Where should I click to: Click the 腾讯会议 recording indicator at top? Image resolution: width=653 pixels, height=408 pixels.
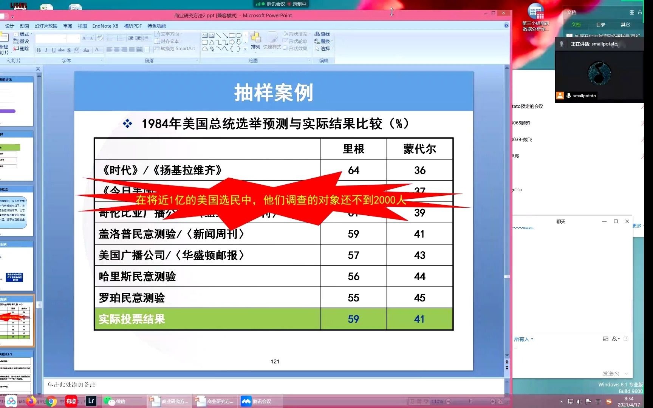(281, 4)
